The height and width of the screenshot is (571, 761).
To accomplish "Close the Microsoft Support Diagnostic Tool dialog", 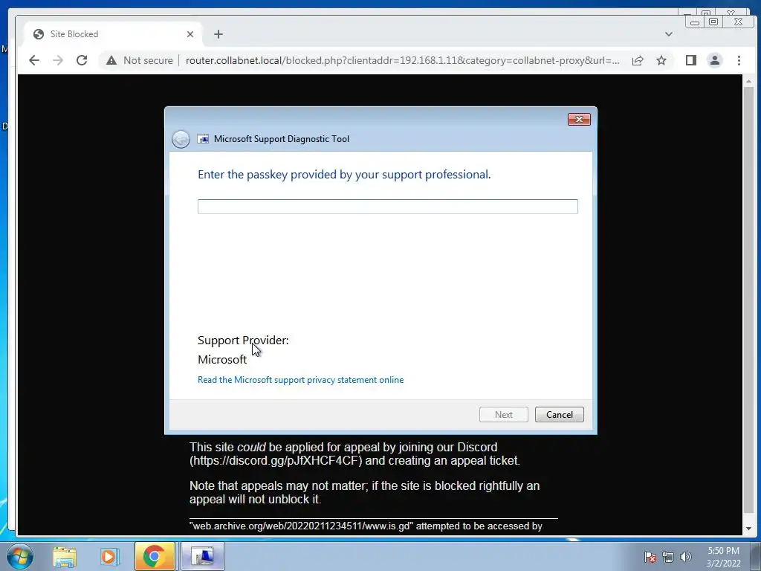I will coord(579,120).
